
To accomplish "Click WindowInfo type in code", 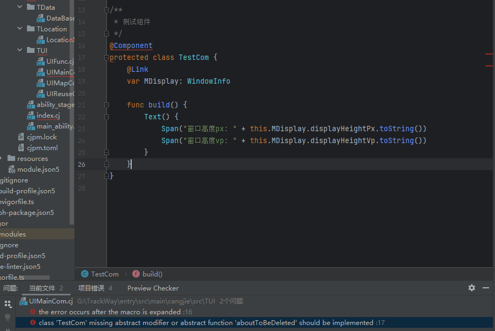I will pyautogui.click(x=209, y=81).
